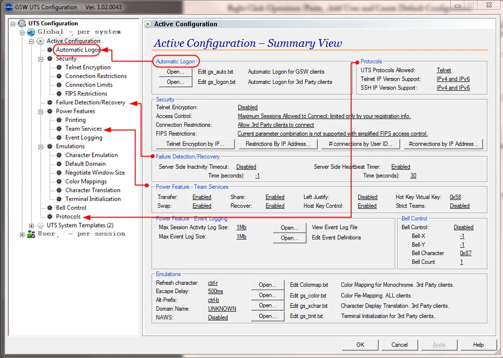Viewport: 503px width, 358px height.
Task: Select Team Services tree item
Action: 83,129
